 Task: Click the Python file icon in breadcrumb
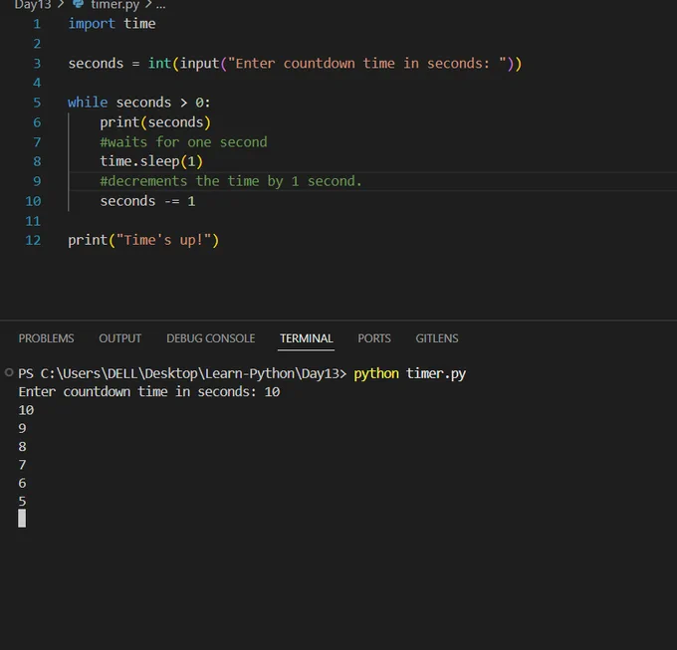pos(78,4)
